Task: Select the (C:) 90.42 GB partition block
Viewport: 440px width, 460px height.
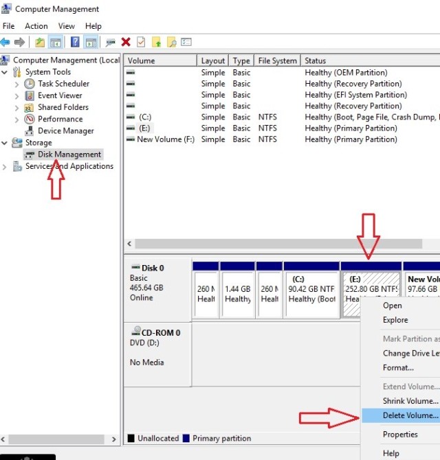Action: point(311,290)
